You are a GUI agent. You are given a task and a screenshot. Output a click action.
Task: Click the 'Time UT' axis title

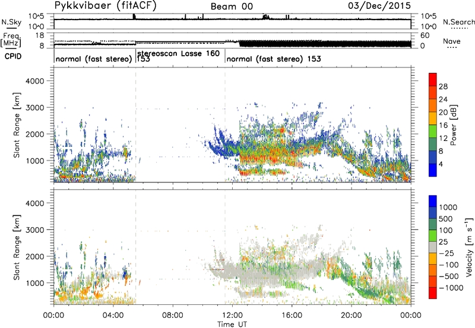tap(232, 324)
